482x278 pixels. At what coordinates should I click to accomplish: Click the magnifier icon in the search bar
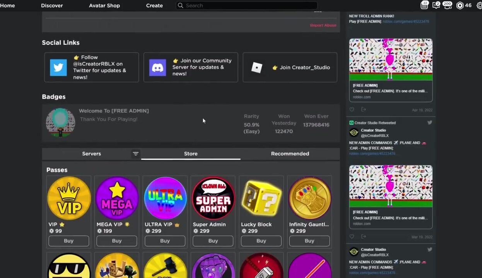[x=180, y=5]
